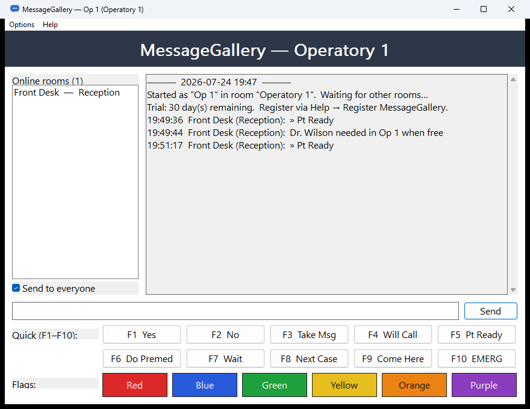
Task: Send quick message F2 No
Action: pos(225,334)
